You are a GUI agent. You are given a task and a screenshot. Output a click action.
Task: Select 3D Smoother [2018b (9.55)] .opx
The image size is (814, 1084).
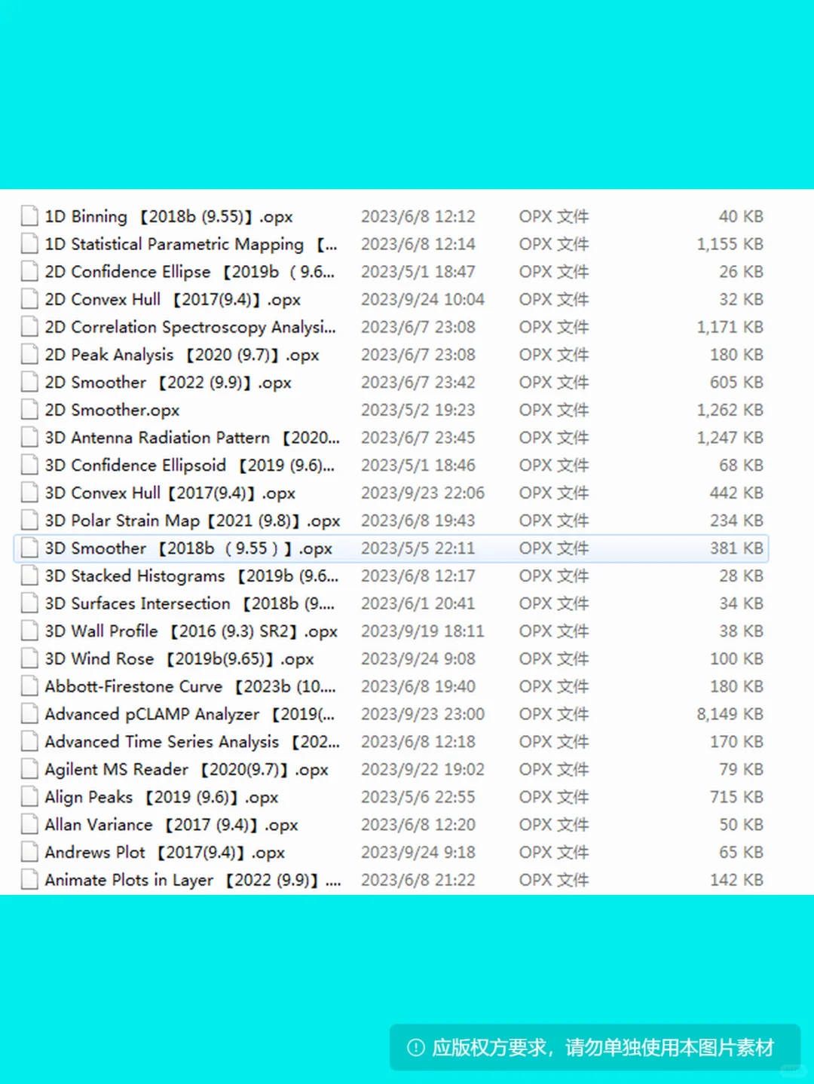pyautogui.click(x=188, y=548)
